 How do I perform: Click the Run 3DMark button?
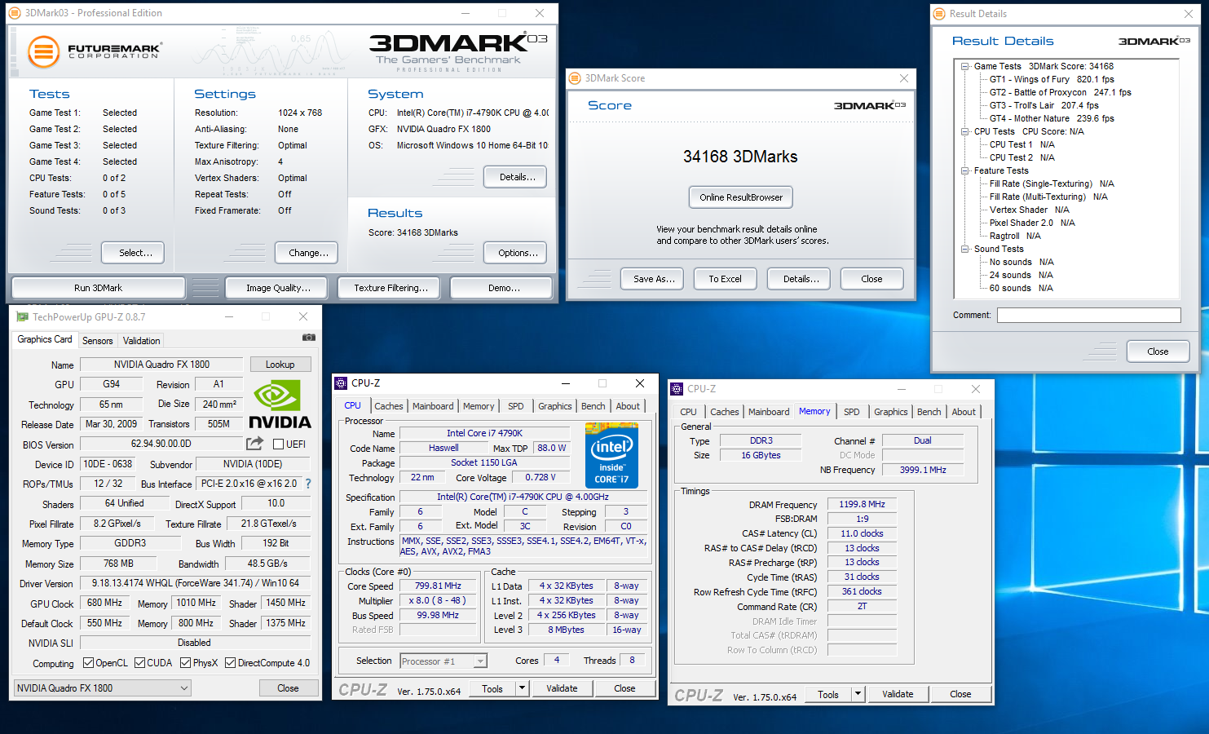coord(98,288)
